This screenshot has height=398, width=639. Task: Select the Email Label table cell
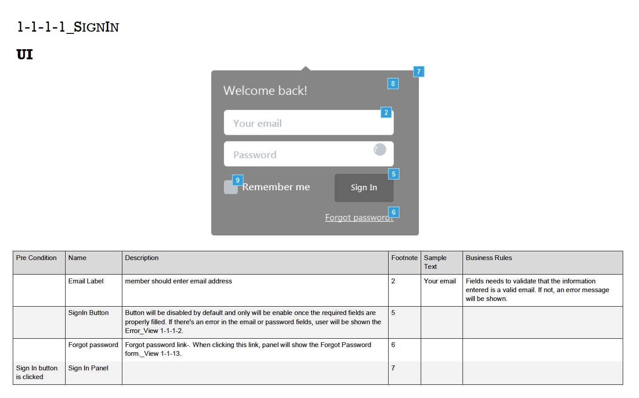(94, 290)
